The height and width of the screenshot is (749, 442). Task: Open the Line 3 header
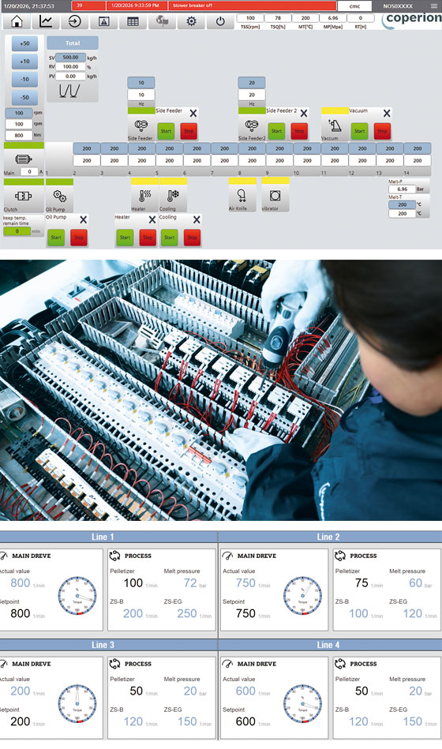103,645
